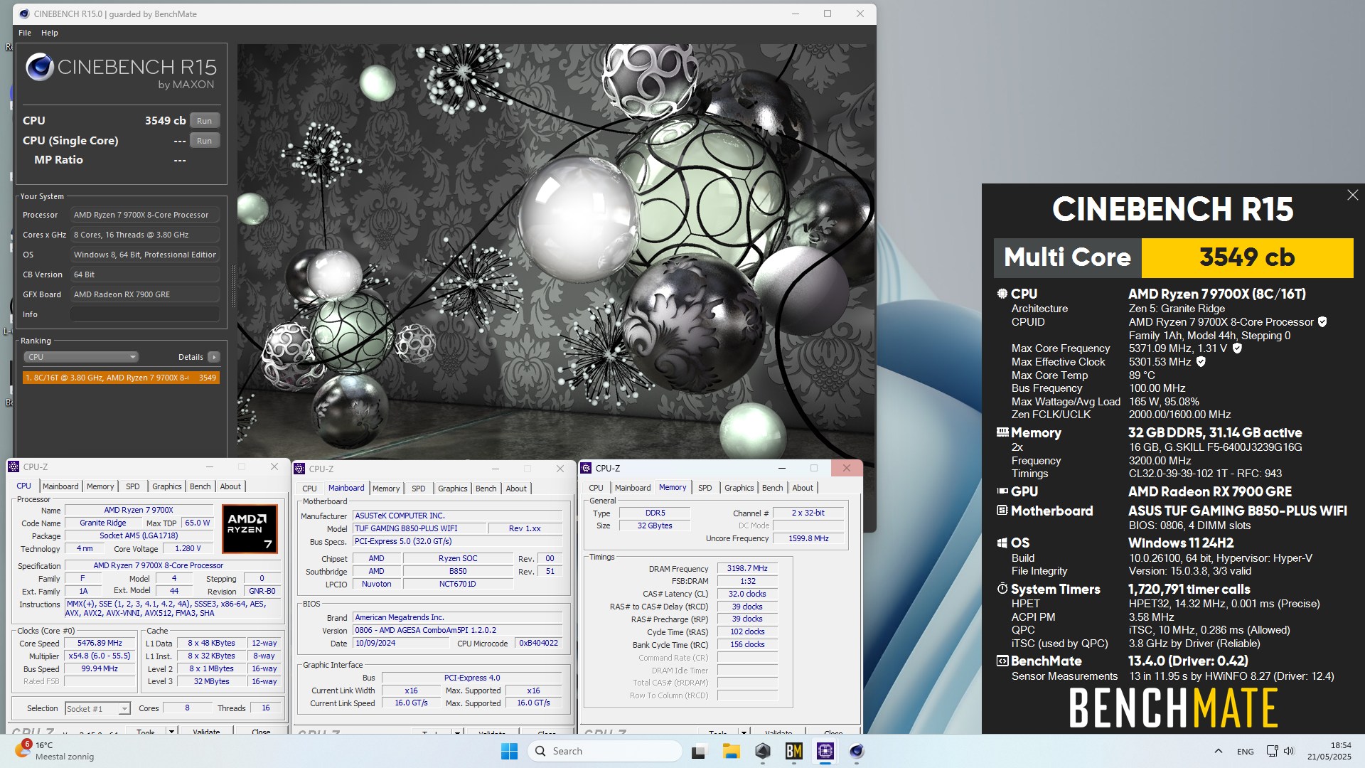1365x768 pixels.
Task: Open the Graphics tab in the CPU-Z Mainboard window
Action: [x=452, y=489]
